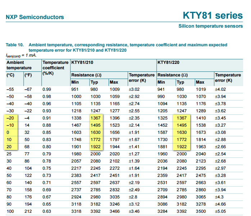
Task: Click the 'KTY81/220' column group header
Action: click(x=168, y=62)
